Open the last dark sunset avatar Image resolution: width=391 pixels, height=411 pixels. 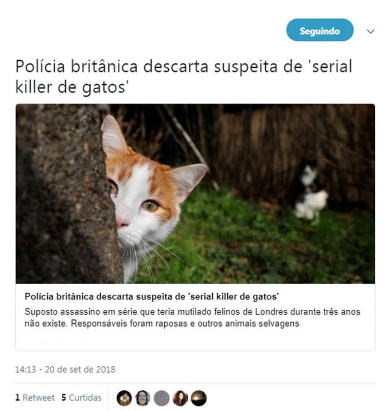pos(199,398)
